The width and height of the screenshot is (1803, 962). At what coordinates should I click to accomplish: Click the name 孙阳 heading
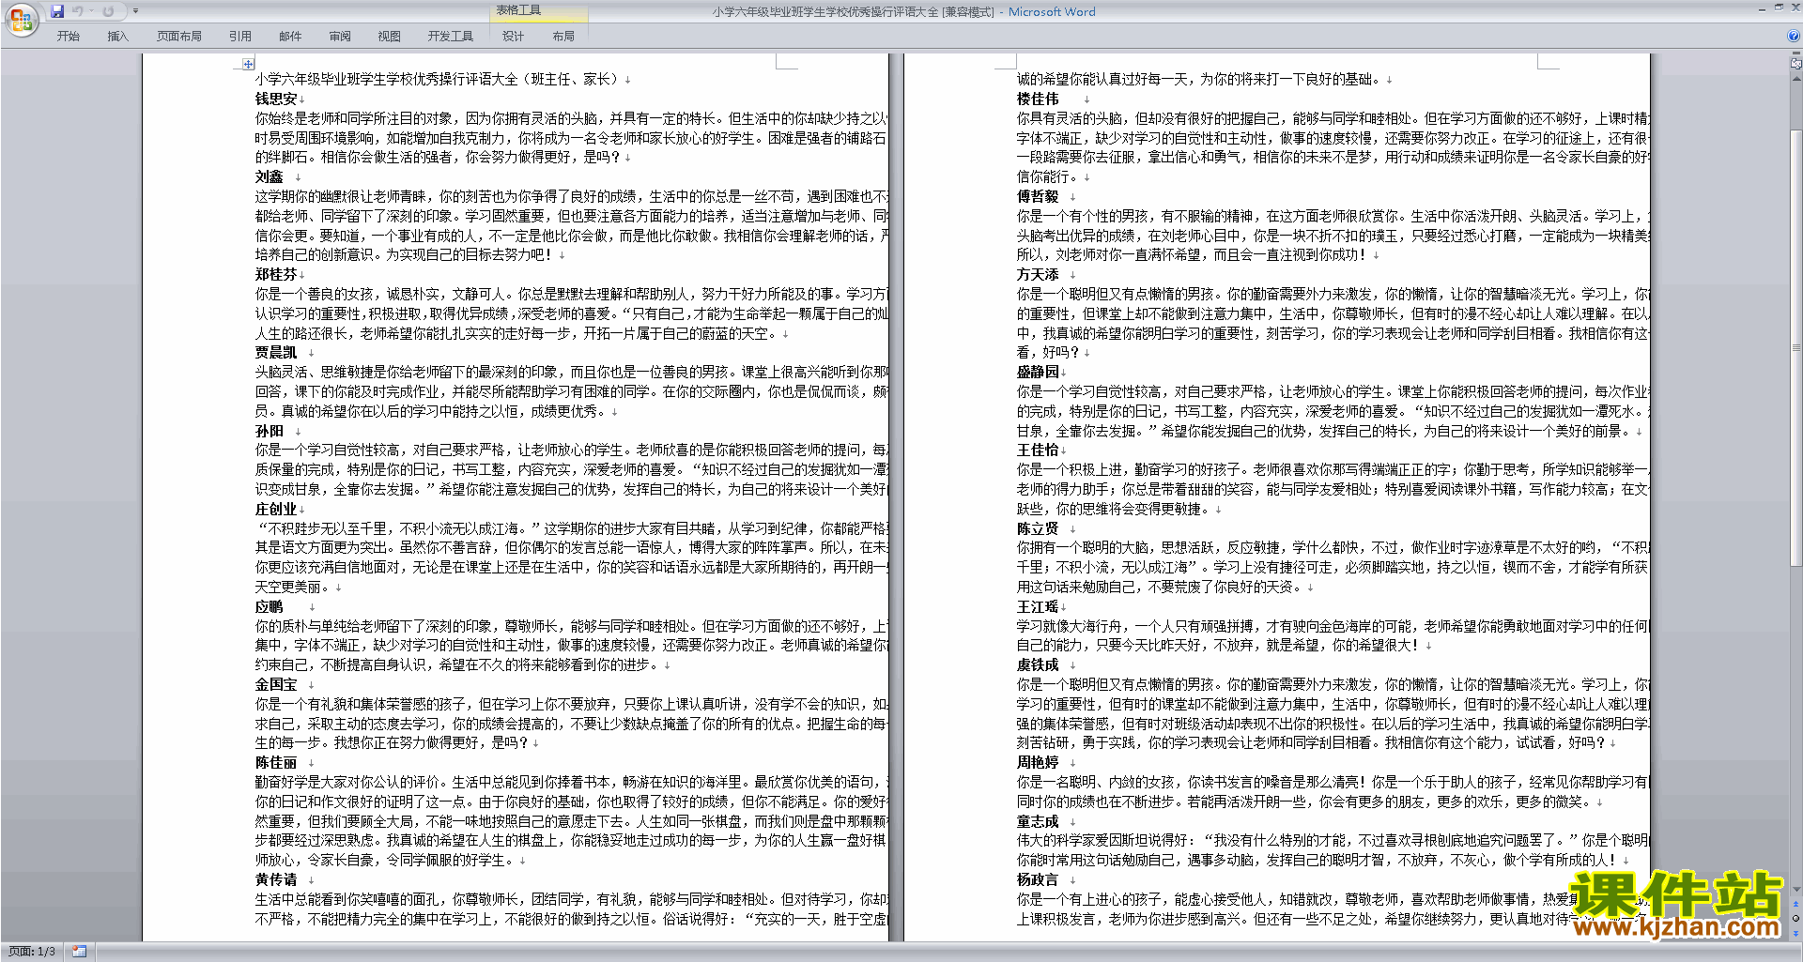[269, 431]
